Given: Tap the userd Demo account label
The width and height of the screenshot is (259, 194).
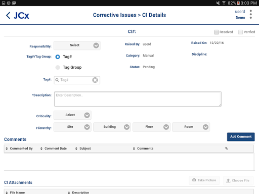Looking at the screenshot, I should (x=240, y=15).
